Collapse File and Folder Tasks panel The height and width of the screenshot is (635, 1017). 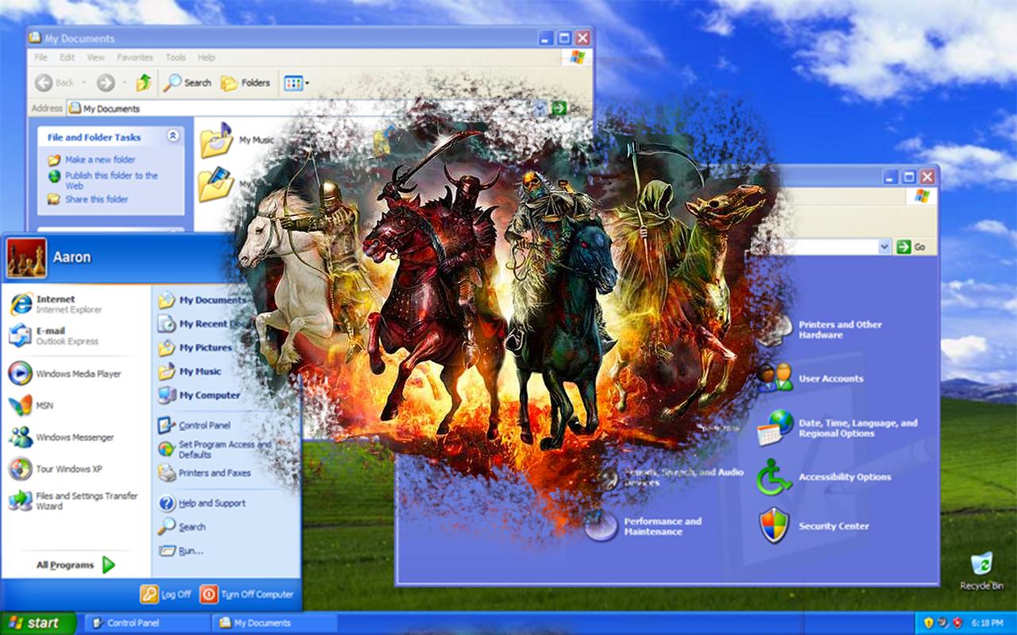pos(172,137)
